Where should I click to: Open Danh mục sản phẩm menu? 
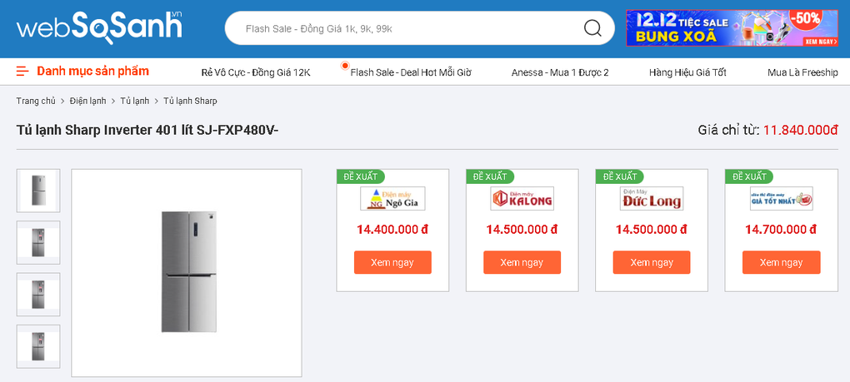(x=92, y=72)
